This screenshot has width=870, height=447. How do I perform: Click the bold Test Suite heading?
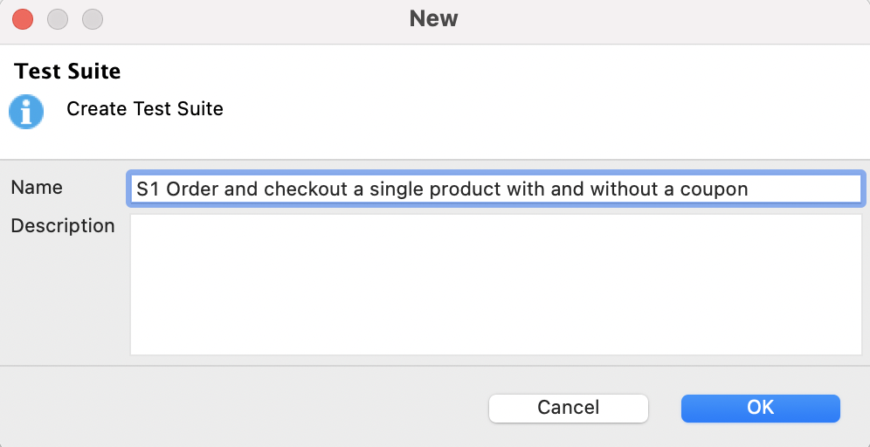67,71
